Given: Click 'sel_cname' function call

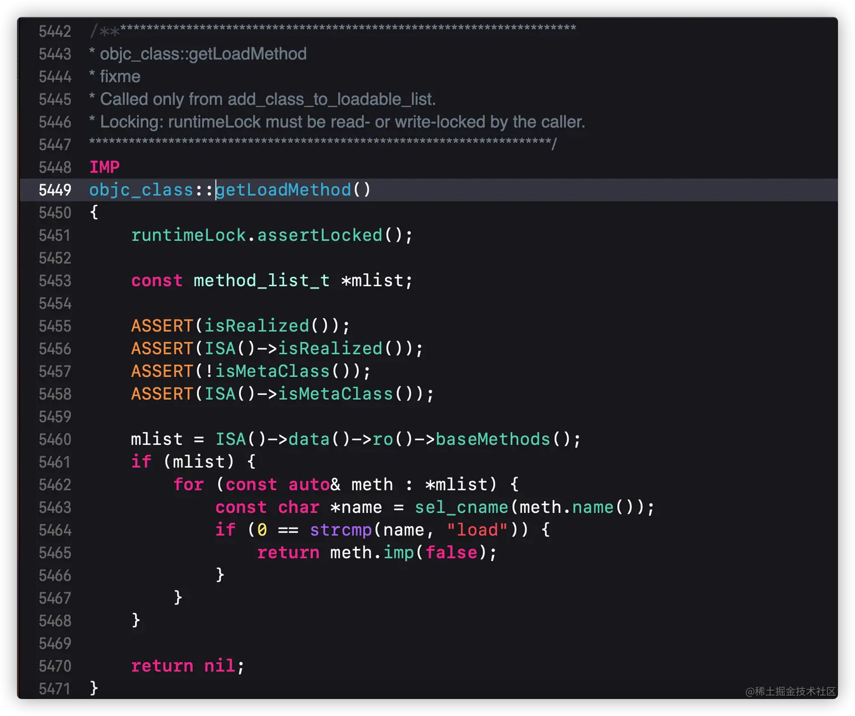Looking at the screenshot, I should point(461,507).
